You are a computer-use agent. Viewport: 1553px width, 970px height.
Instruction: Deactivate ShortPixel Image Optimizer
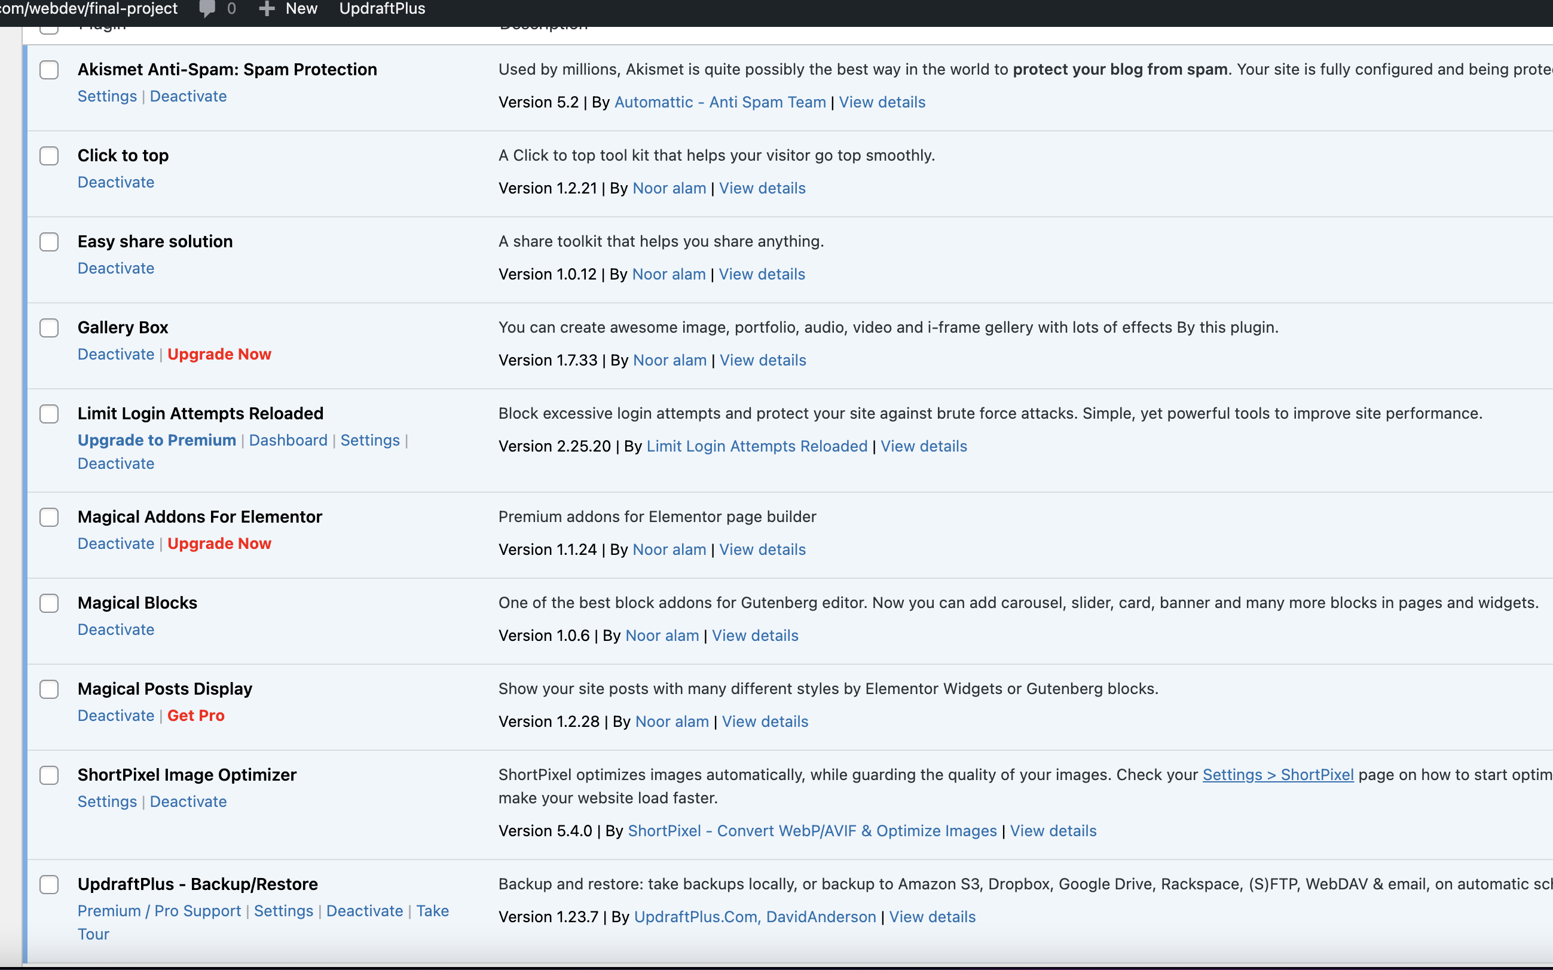point(188,802)
